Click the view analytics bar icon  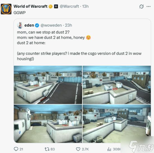tap(109, 149)
